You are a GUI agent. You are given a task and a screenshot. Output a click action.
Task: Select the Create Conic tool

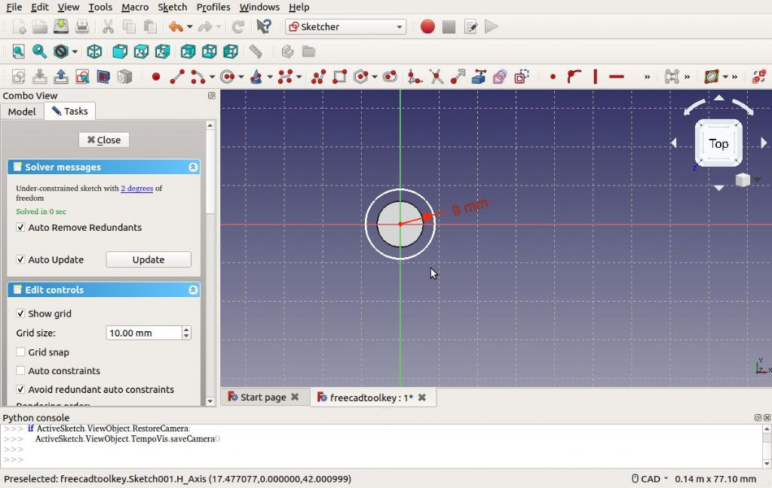click(x=256, y=77)
